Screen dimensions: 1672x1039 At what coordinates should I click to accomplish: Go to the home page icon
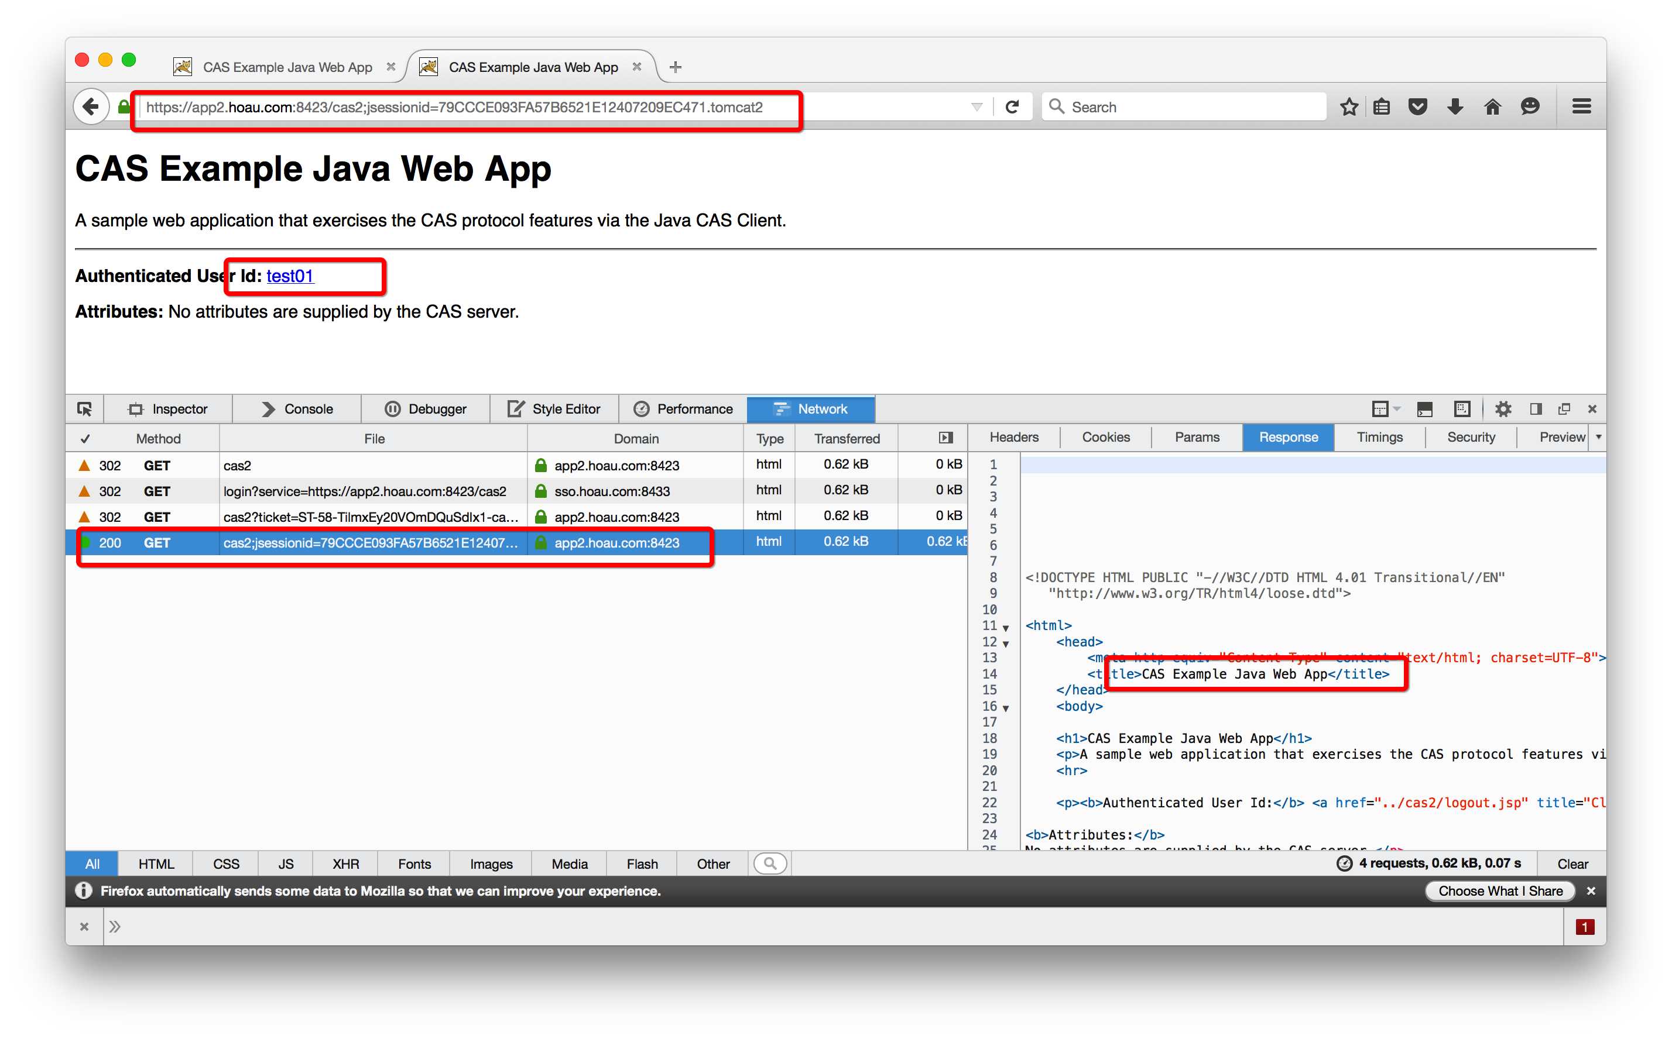[1492, 106]
